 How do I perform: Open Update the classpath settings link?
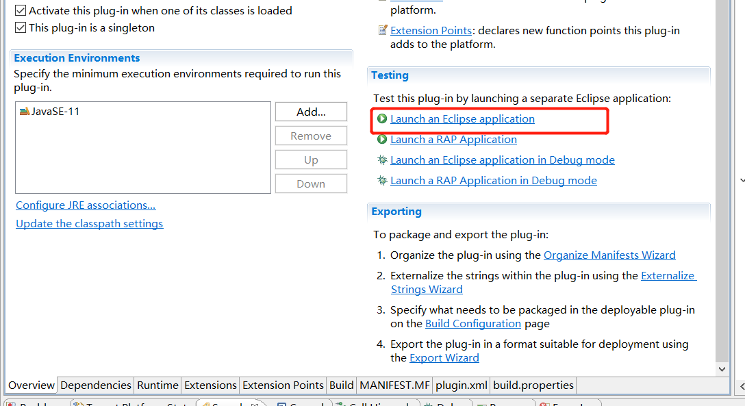pos(89,224)
